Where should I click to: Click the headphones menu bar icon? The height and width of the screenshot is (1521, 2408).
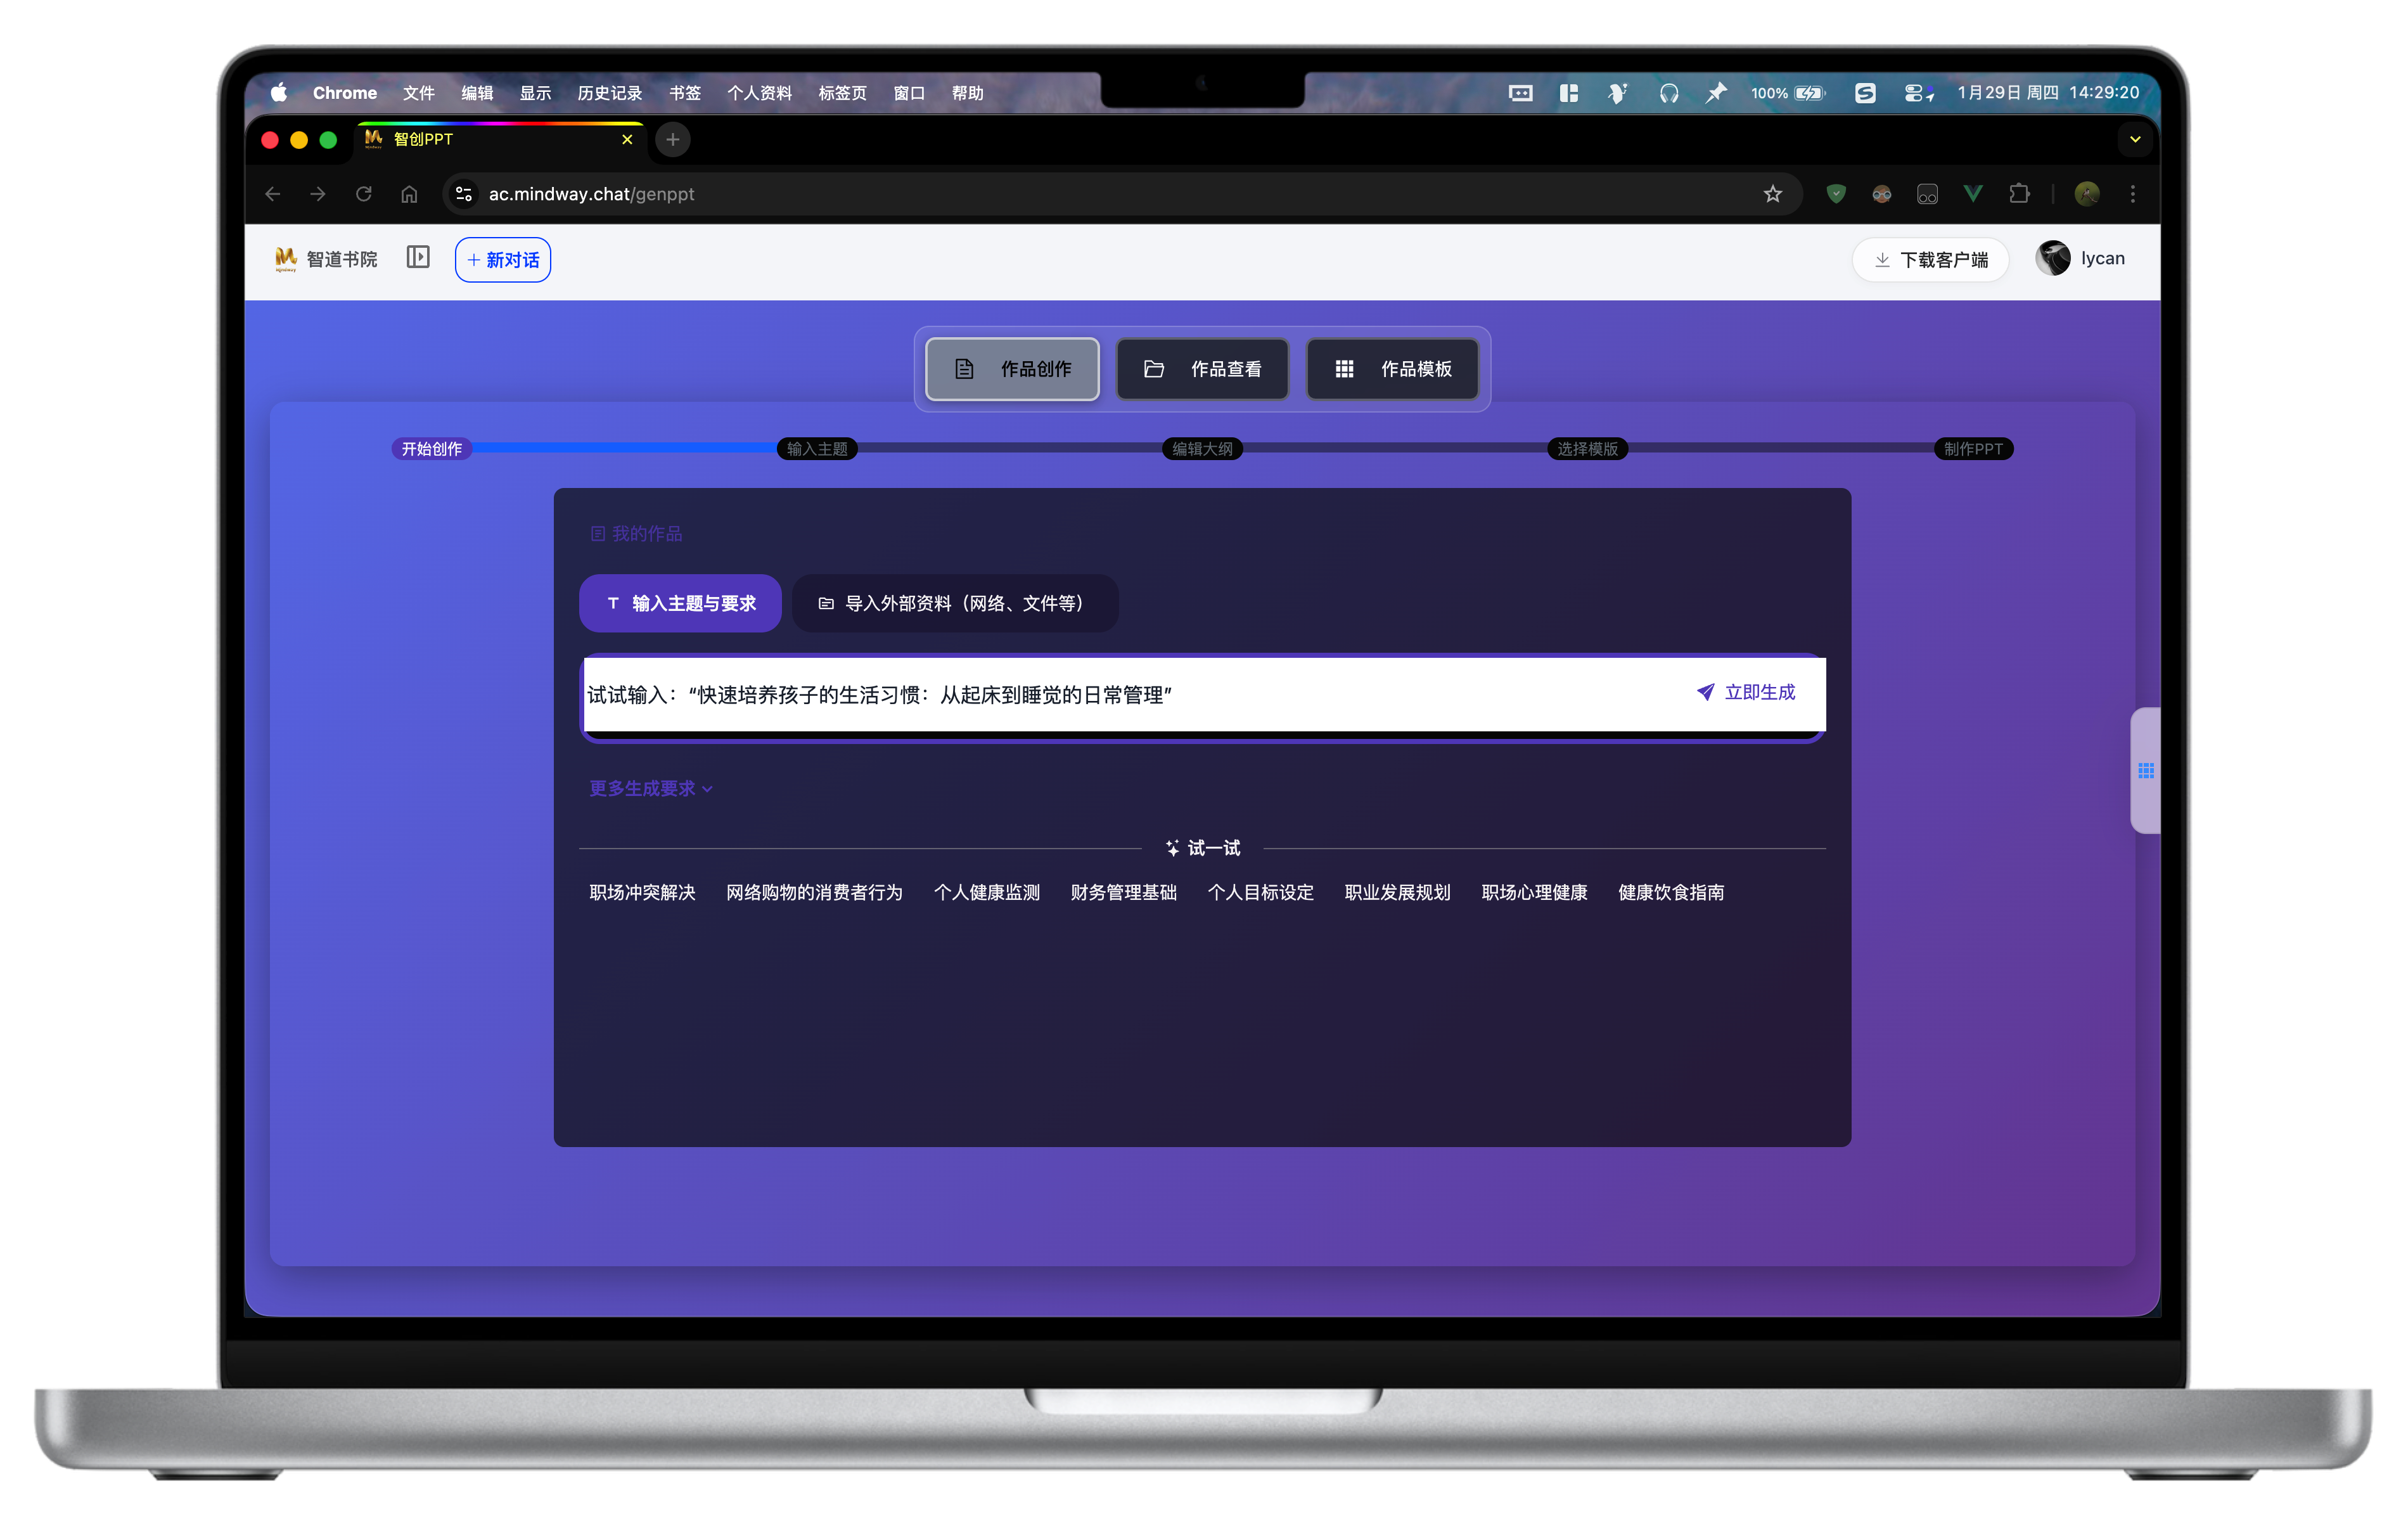pos(1668,93)
